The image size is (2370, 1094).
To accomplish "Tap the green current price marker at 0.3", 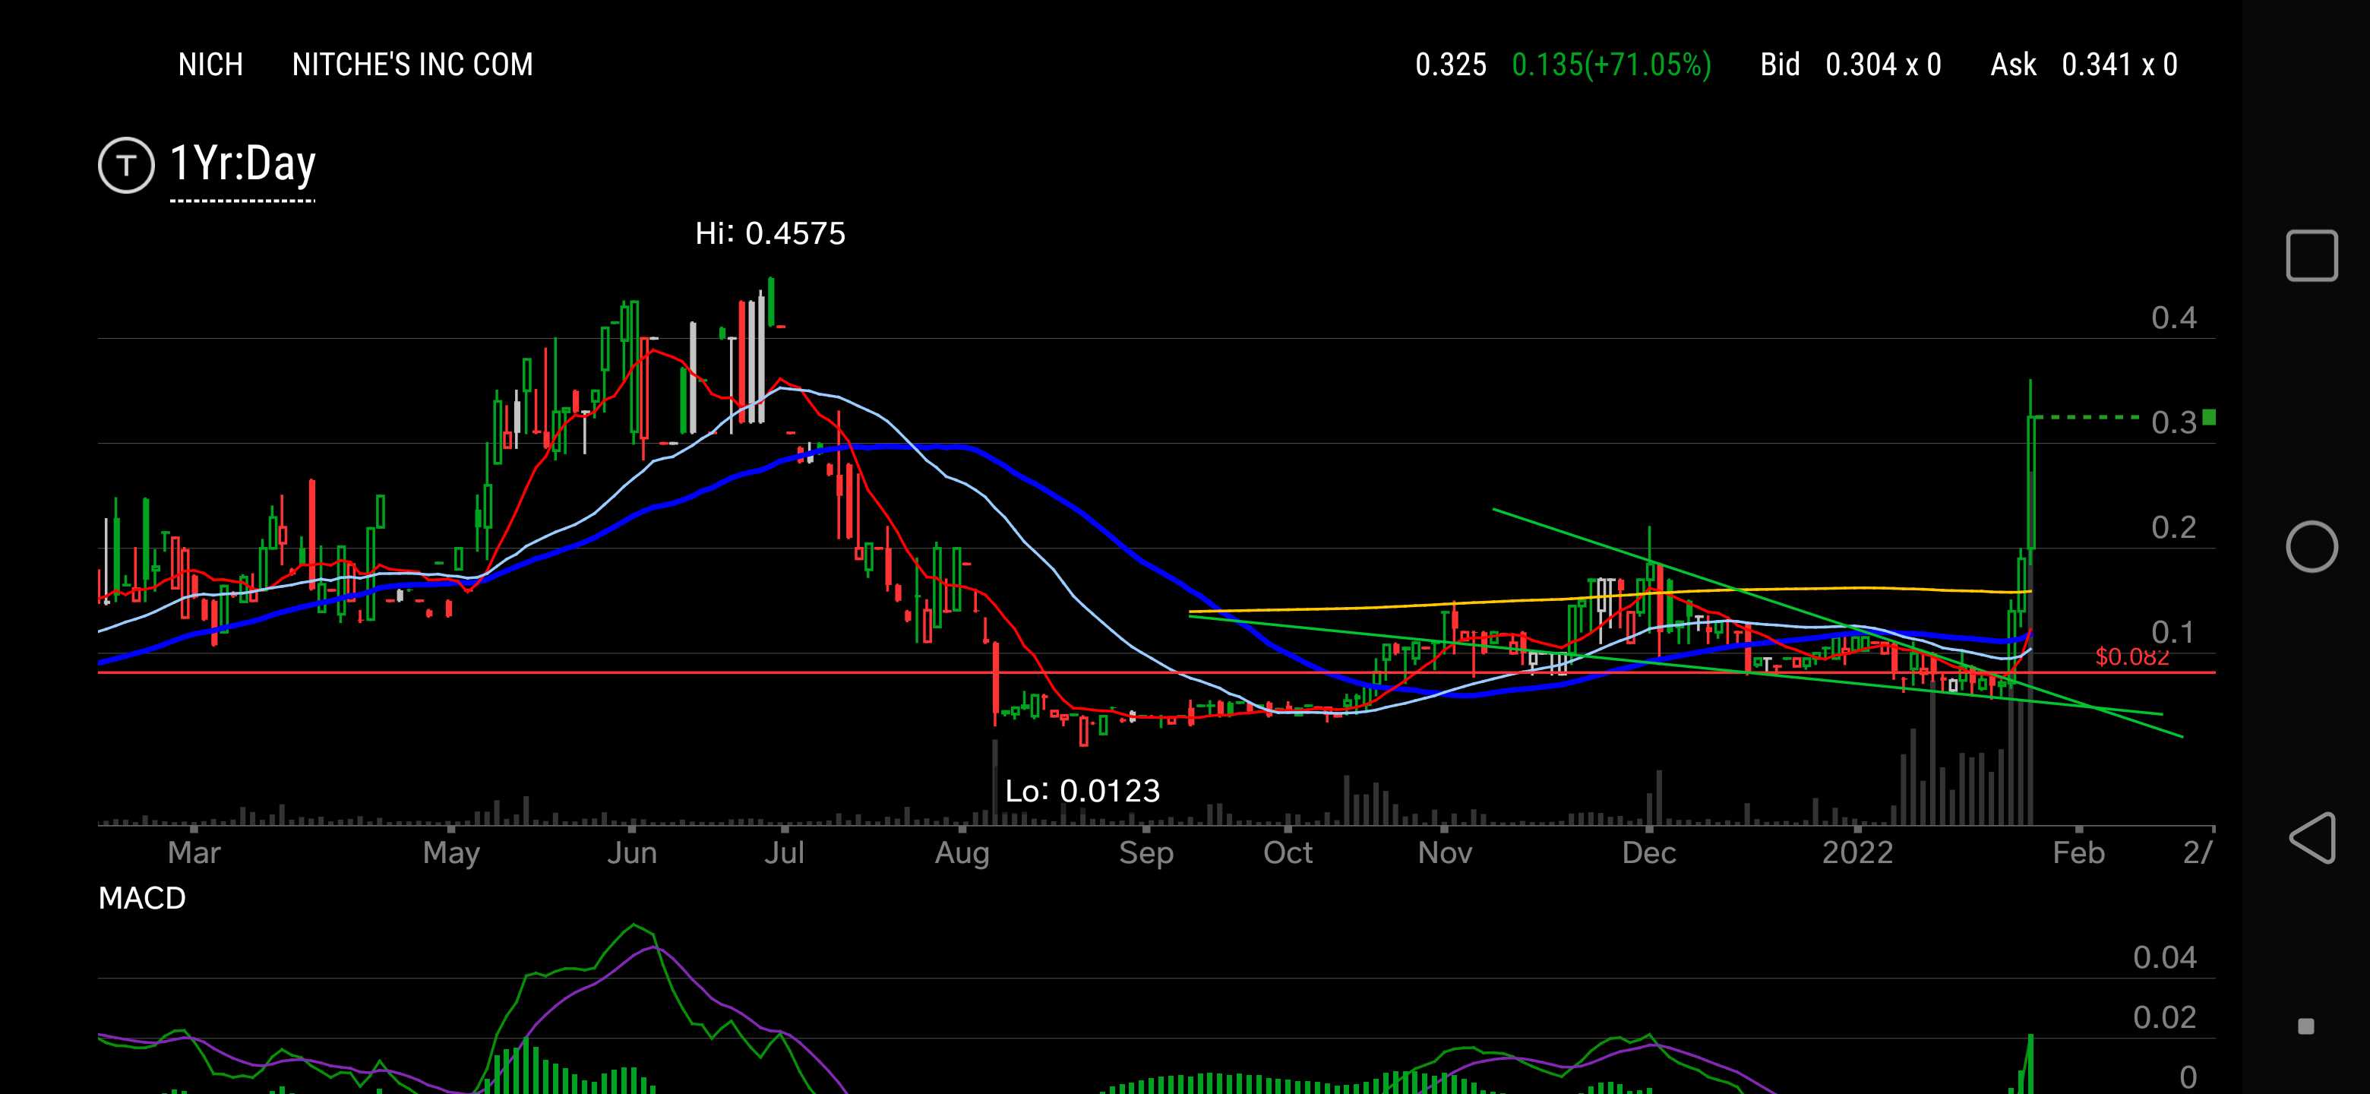I will point(2210,418).
